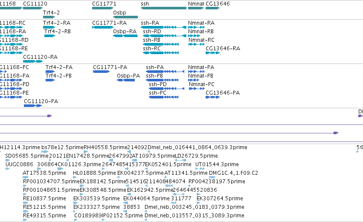
Task: Select the EK303539.5prime EST label
Action: pyautogui.click(x=96, y=199)
